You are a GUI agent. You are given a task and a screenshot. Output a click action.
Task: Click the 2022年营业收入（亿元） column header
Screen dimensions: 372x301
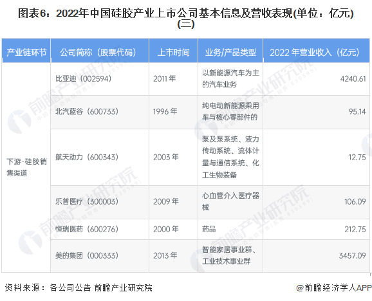coord(316,51)
